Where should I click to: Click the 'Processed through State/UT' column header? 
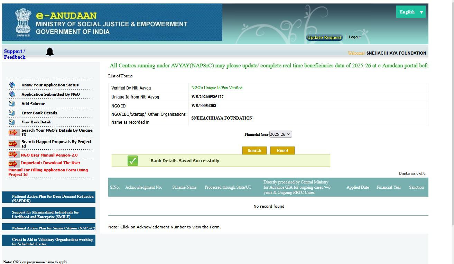point(228,187)
